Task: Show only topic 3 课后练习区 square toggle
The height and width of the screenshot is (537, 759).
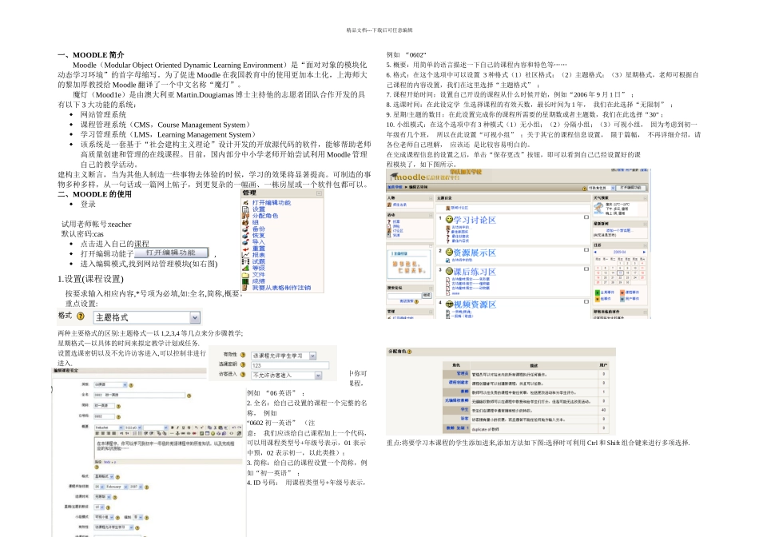Action: [x=586, y=268]
